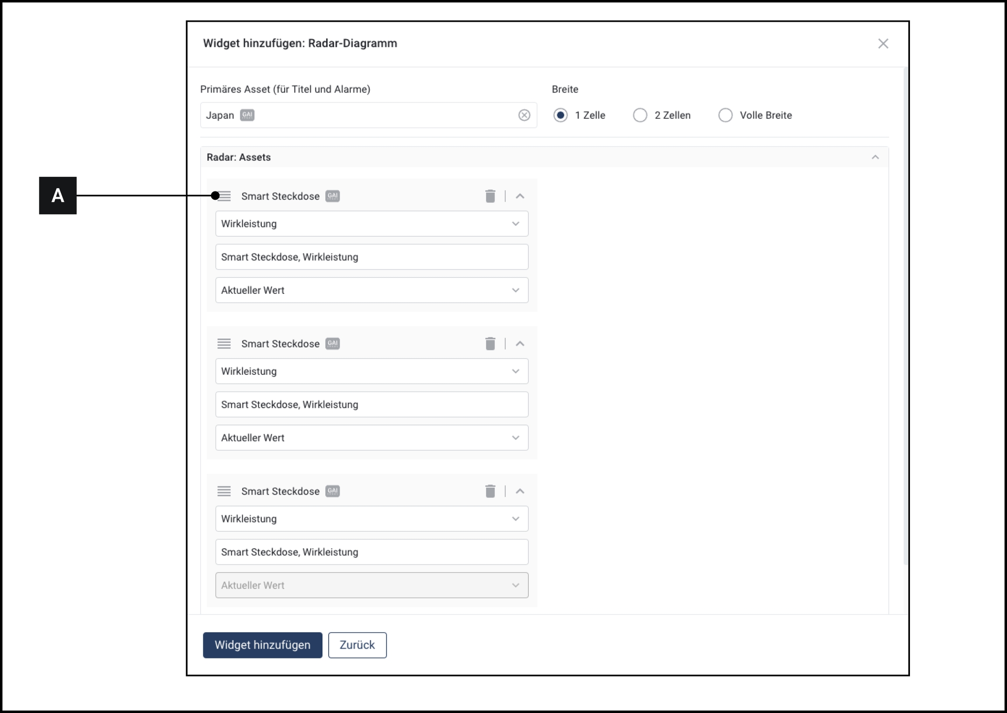
Task: Open second entry's Aktueller Wert dropdown
Action: point(372,438)
